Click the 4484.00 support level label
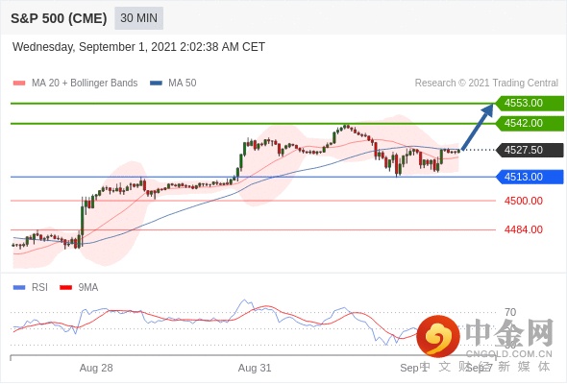 coord(524,229)
